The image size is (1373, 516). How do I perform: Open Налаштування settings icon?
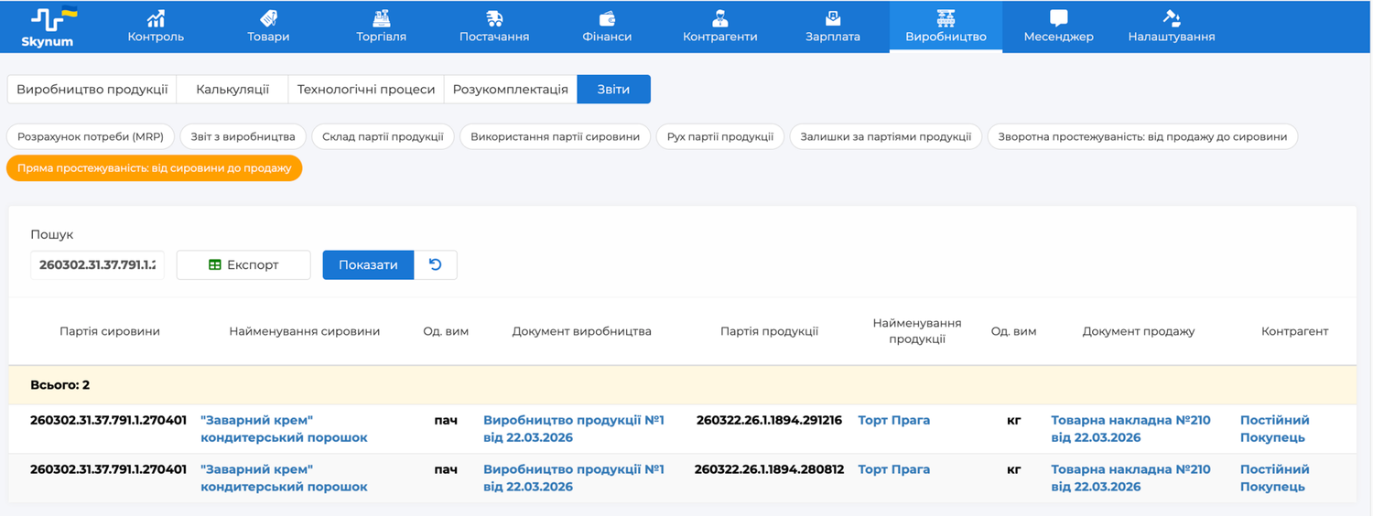coord(1171,18)
